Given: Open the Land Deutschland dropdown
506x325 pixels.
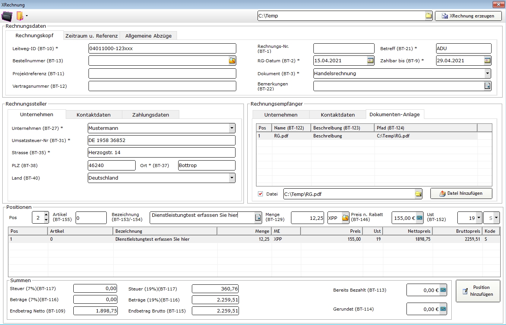Looking at the screenshot, I should coord(231,178).
